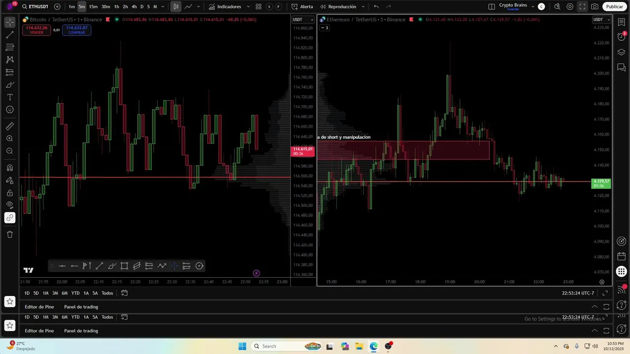Open the indicator templates grid icon

[258, 7]
